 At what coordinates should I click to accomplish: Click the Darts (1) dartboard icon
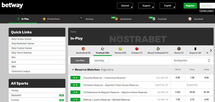pyautogui.click(x=179, y=49)
